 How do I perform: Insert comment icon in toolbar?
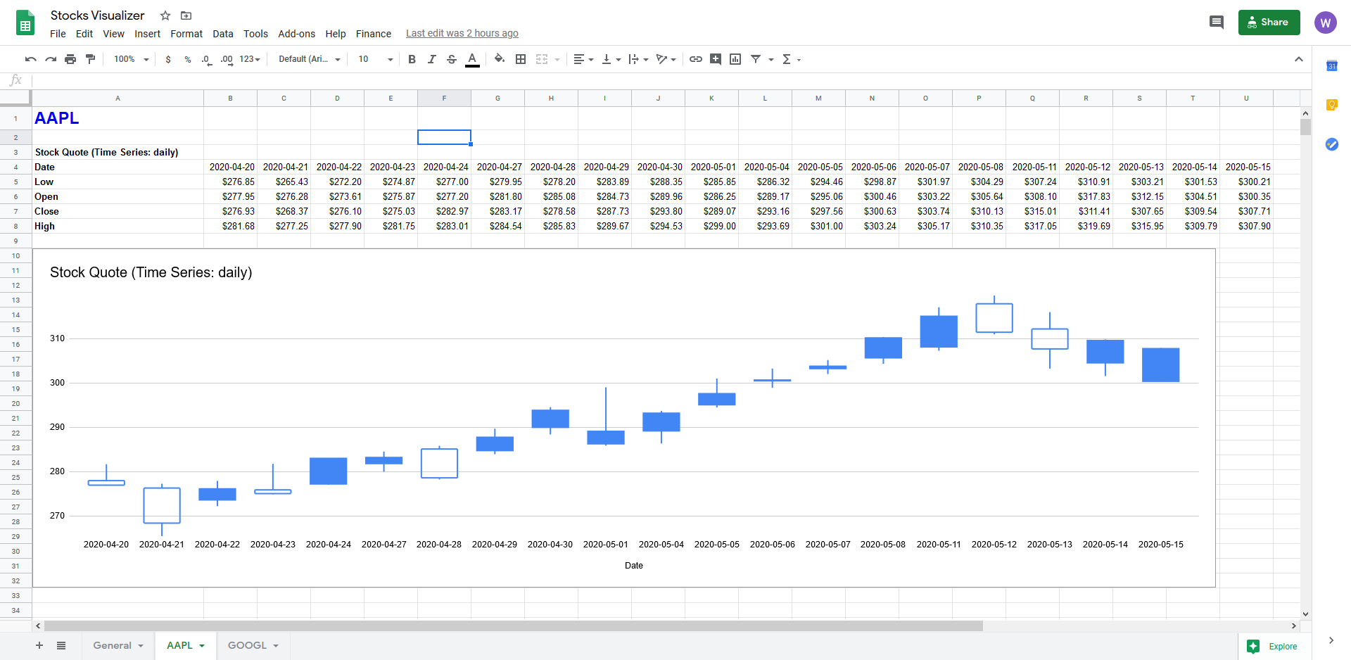pyautogui.click(x=716, y=59)
